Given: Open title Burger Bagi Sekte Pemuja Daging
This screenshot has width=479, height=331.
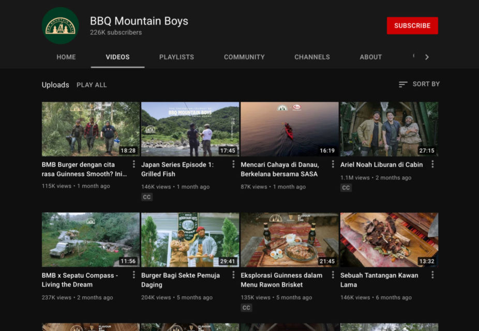Looking at the screenshot, I should tap(181, 280).
